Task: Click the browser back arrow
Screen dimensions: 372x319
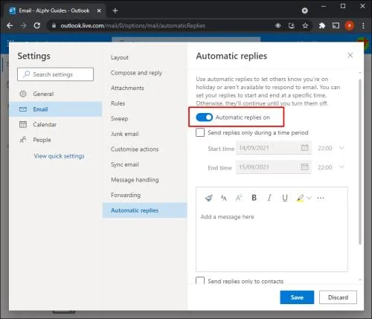Action: (x=10, y=25)
